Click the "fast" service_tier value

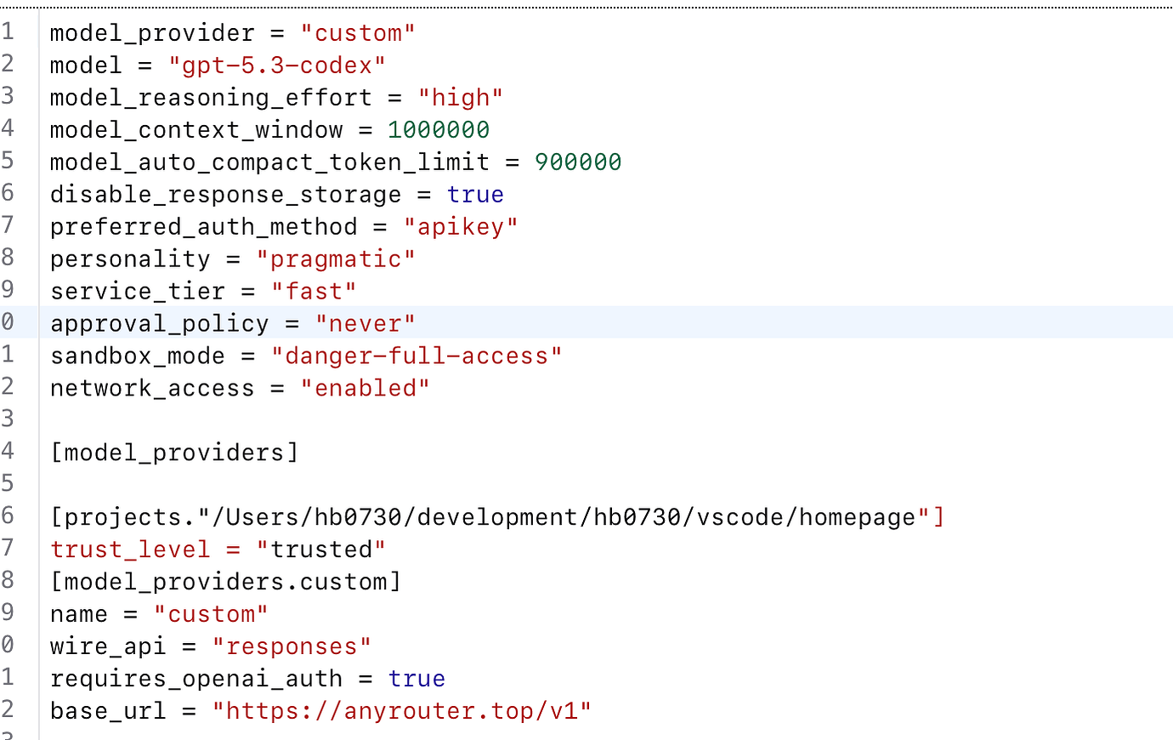314,292
